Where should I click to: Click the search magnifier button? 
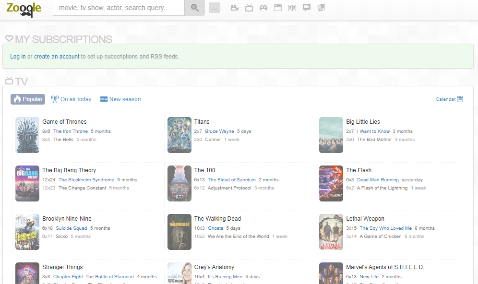click(x=195, y=8)
